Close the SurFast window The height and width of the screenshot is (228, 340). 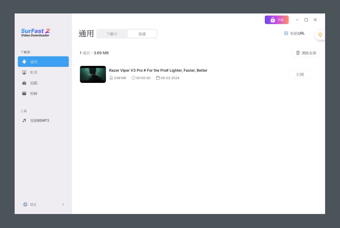(x=315, y=20)
